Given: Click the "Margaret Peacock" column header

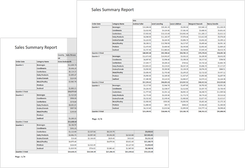Looking at the screenshot, I should click(198, 24).
